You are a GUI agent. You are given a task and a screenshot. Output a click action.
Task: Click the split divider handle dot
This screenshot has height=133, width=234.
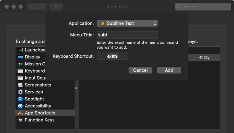pos(76,88)
